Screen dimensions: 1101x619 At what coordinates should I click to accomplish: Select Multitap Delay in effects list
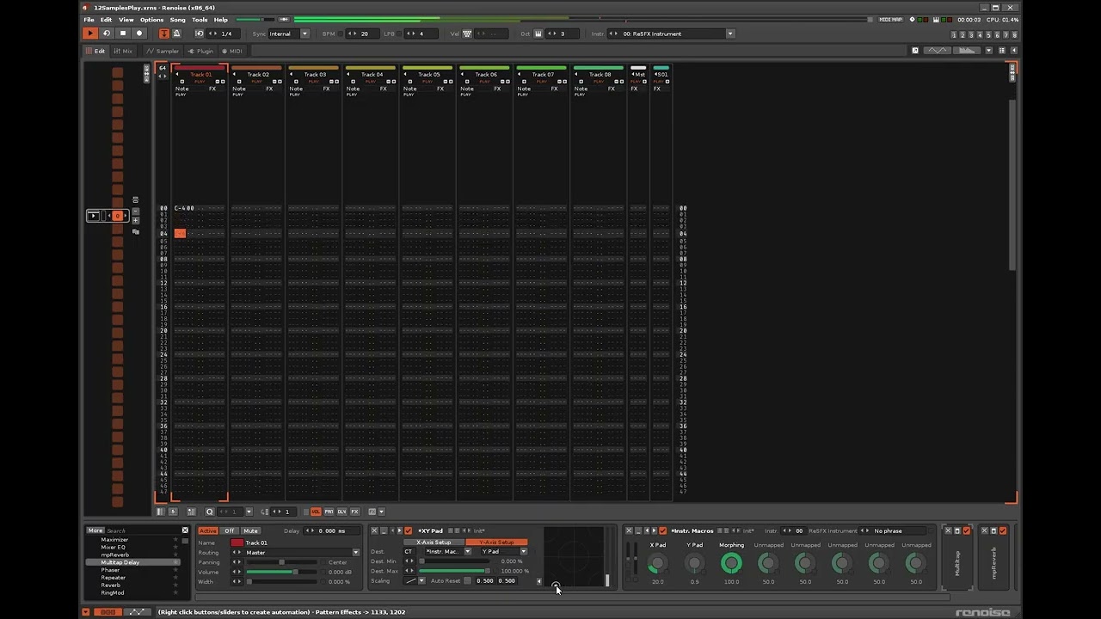[120, 562]
